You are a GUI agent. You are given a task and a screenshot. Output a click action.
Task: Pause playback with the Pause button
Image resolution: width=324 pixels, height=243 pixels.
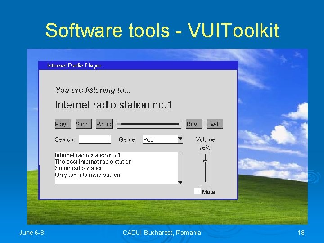tap(104, 124)
